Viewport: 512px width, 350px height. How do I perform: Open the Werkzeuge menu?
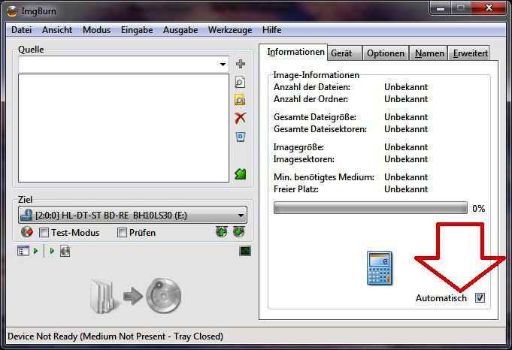(x=230, y=30)
